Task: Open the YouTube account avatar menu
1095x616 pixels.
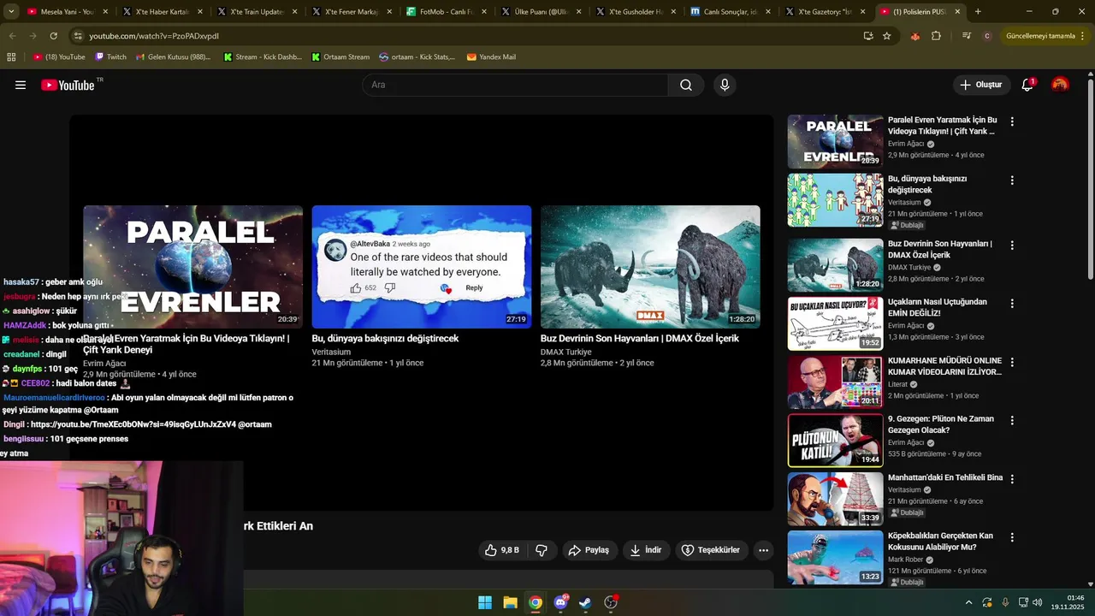Action: pos(1060,85)
